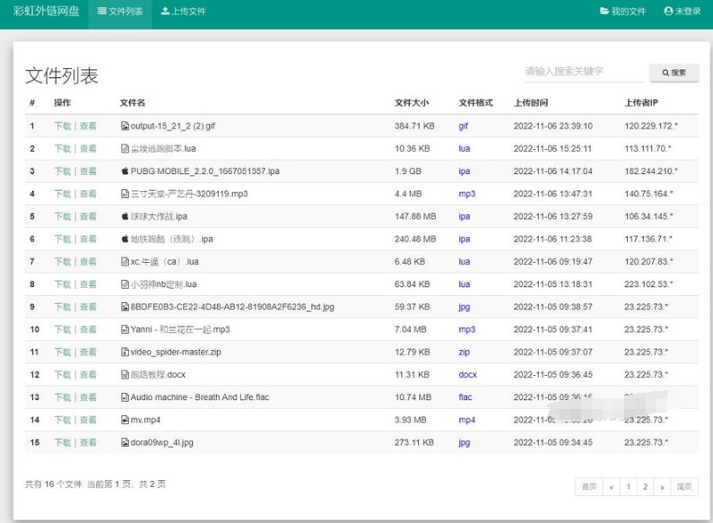The image size is (713, 523).
Task: Click uploader IP 120.229.172.*
Action: point(651,126)
